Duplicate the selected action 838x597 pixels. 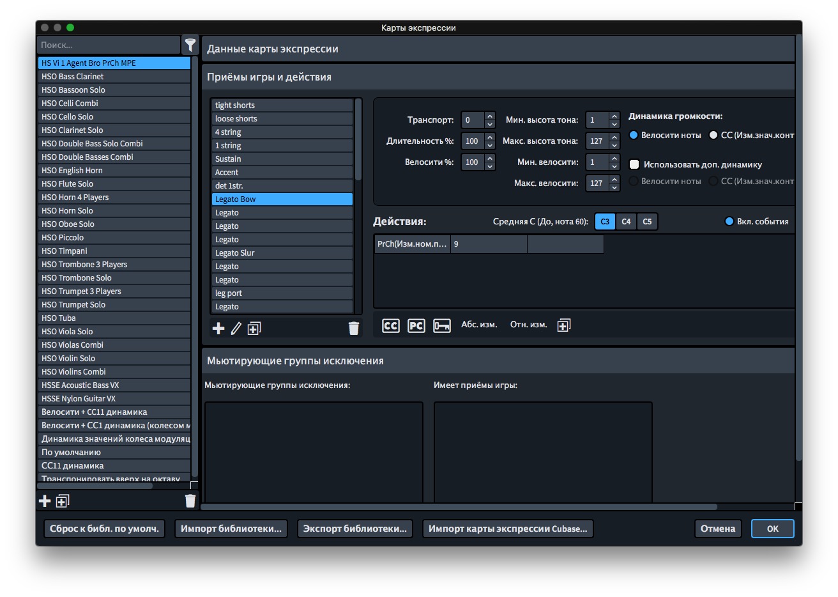click(564, 325)
